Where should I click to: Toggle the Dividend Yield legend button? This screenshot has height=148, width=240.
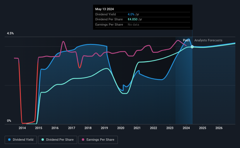21,140
